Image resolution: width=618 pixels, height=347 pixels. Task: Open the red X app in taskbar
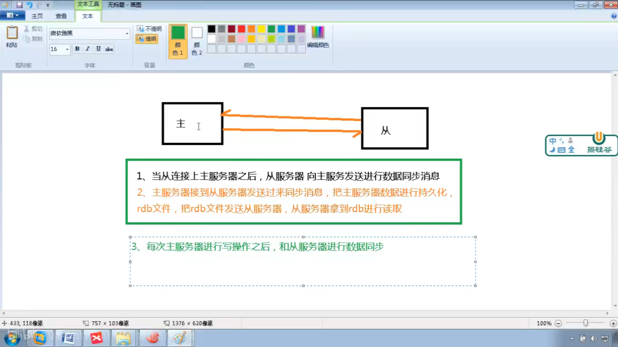click(96, 338)
